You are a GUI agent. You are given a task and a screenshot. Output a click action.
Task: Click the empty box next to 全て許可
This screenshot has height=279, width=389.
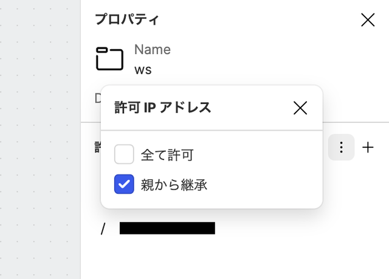[124, 154]
